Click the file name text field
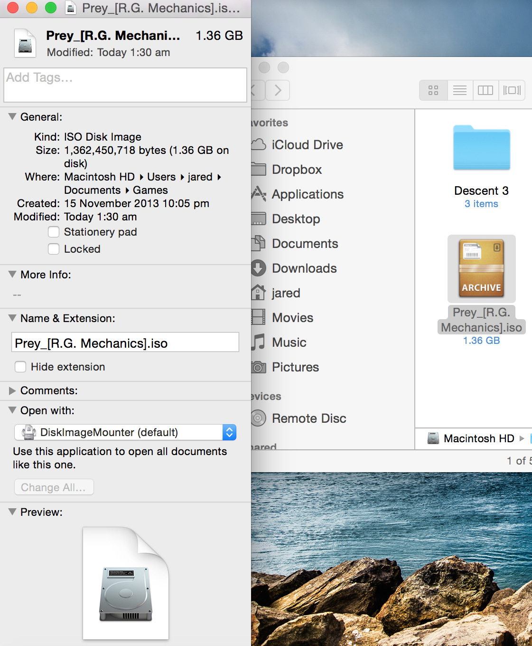Screen dimensions: 532x646 tap(125, 342)
